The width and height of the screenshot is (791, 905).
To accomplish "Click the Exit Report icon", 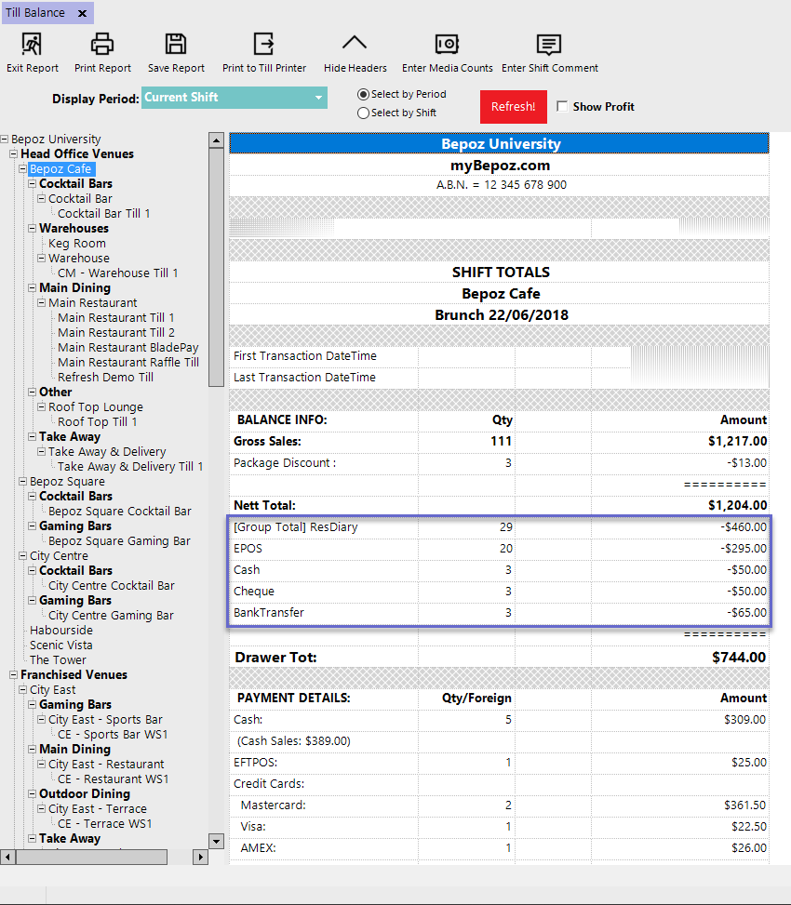I will [x=32, y=44].
